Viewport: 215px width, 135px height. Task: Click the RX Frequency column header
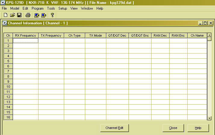coord(26,35)
